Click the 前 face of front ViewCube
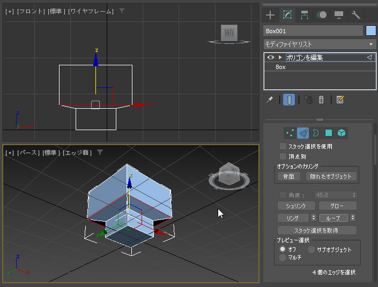 (x=229, y=33)
